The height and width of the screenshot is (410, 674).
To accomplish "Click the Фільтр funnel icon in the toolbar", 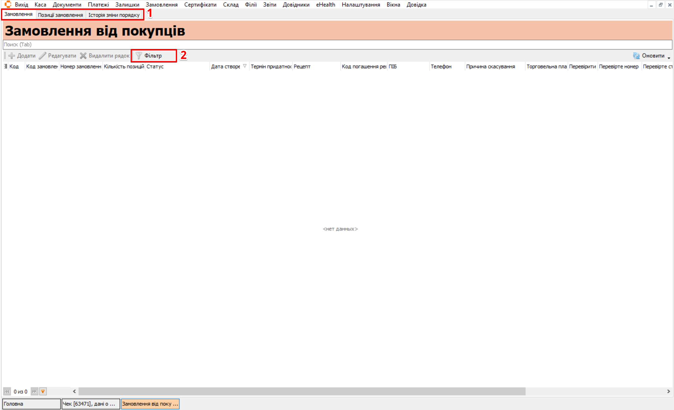I will (x=139, y=55).
